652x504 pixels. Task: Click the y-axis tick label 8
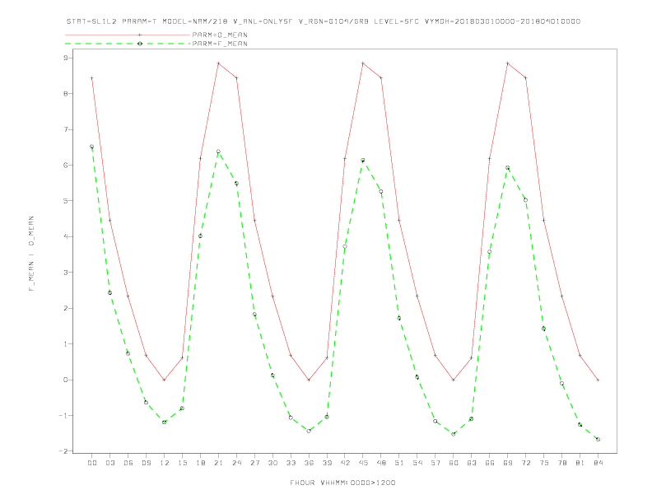click(x=66, y=94)
